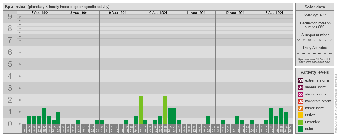This screenshot has height=136, width=337.
Task: Click the G4 severe storm badge
Action: pyautogui.click(x=301, y=88)
